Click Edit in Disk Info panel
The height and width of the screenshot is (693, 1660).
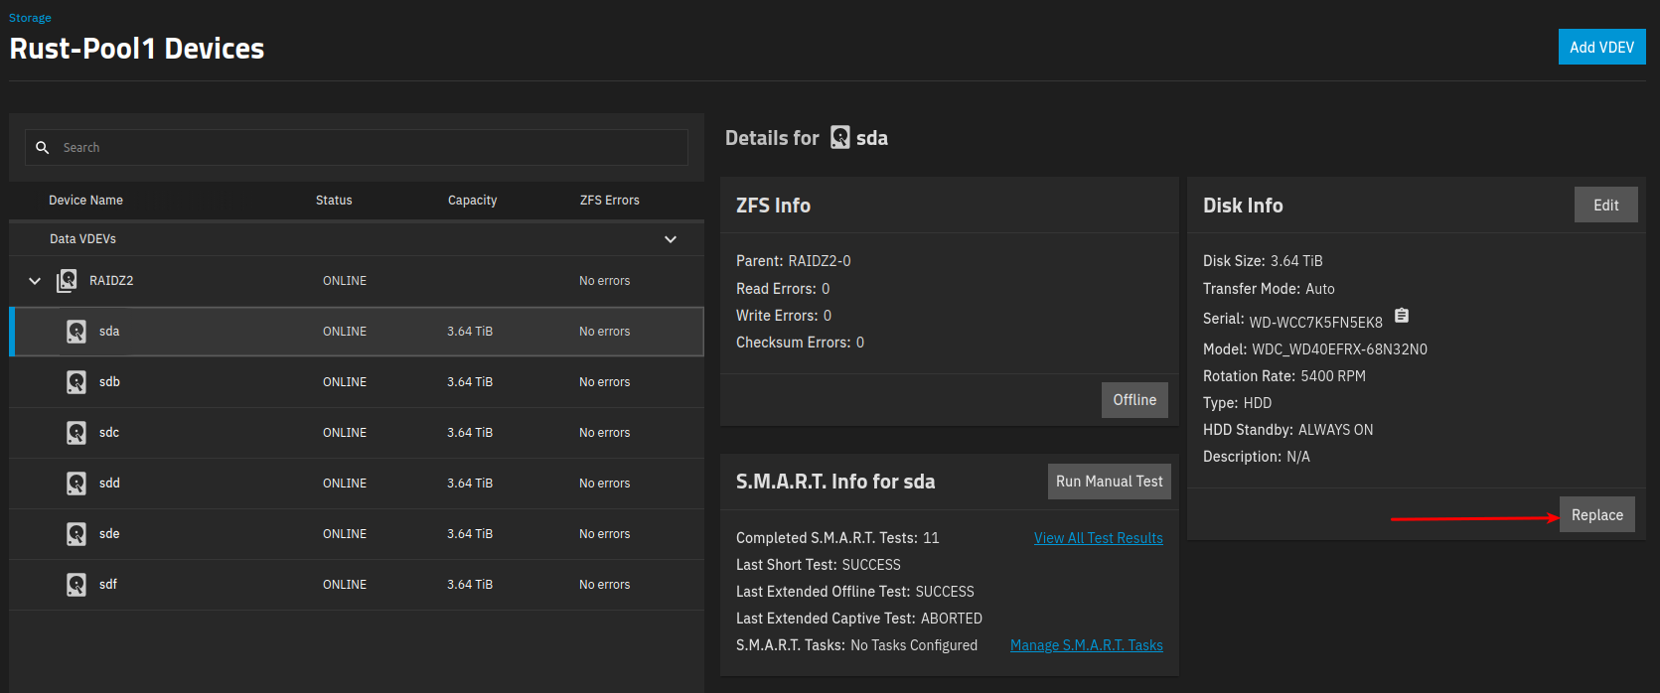[1605, 206]
